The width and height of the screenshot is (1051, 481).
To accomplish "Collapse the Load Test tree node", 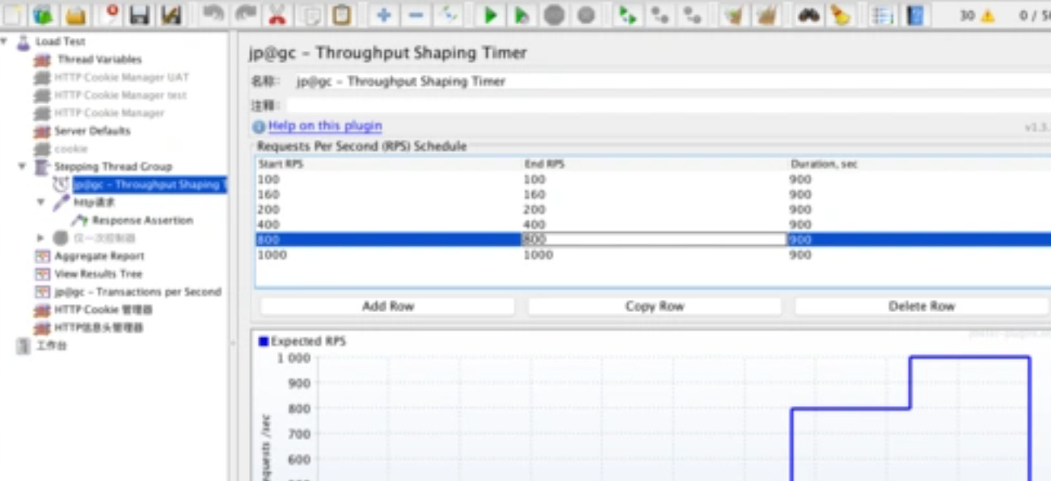I will 6,41.
